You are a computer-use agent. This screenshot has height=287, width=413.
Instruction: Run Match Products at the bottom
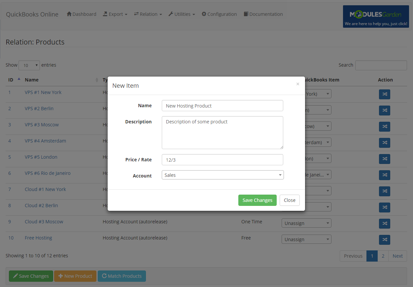pyautogui.click(x=121, y=276)
